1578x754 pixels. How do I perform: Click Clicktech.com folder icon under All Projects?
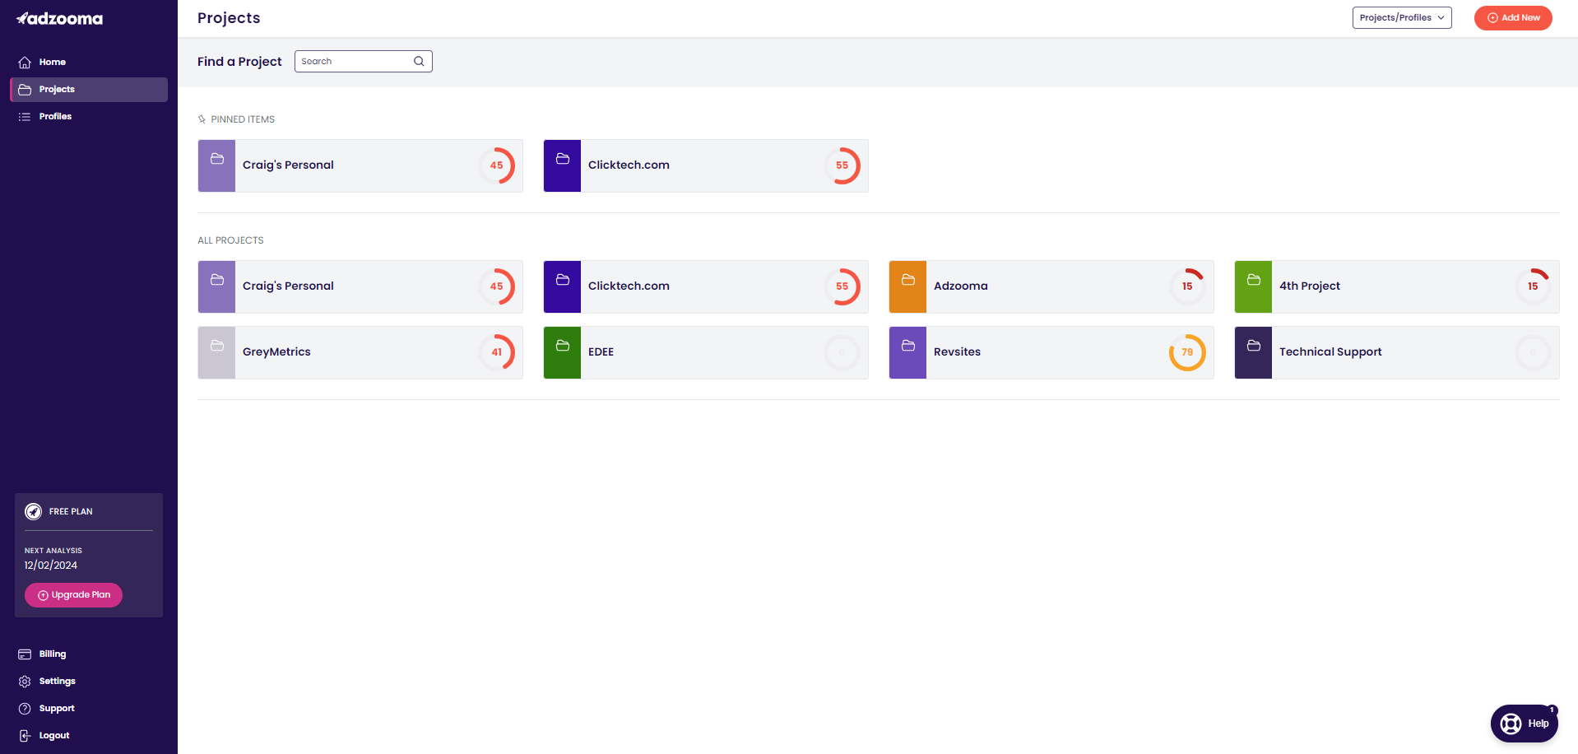pos(563,280)
